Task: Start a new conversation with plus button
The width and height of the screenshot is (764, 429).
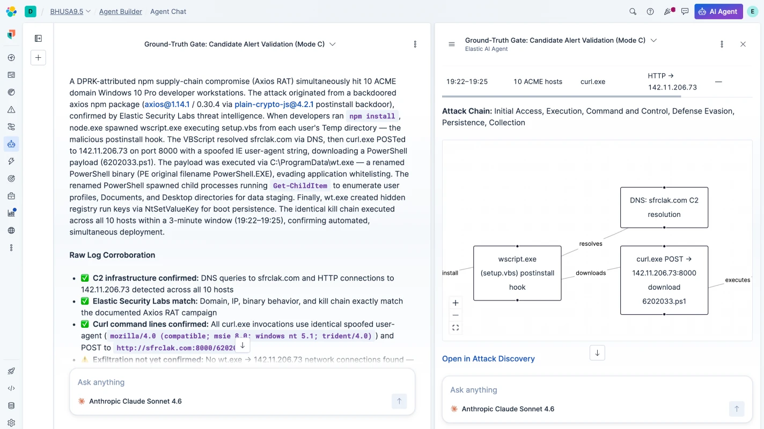Action: click(38, 58)
